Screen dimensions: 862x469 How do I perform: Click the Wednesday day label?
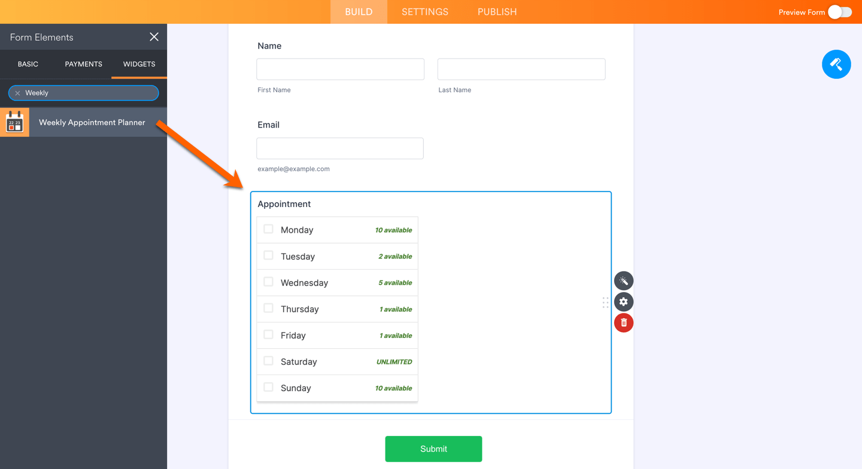304,282
